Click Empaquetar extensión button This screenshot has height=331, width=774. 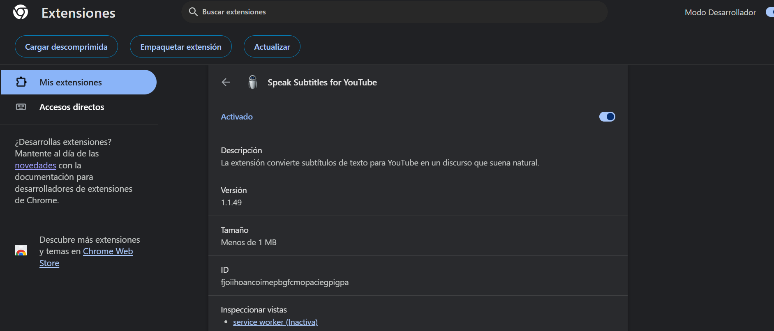(x=181, y=47)
